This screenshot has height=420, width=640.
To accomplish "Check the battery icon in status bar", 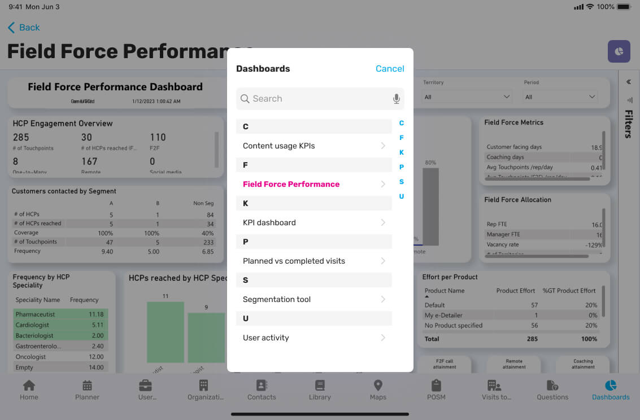I will pyautogui.click(x=625, y=7).
